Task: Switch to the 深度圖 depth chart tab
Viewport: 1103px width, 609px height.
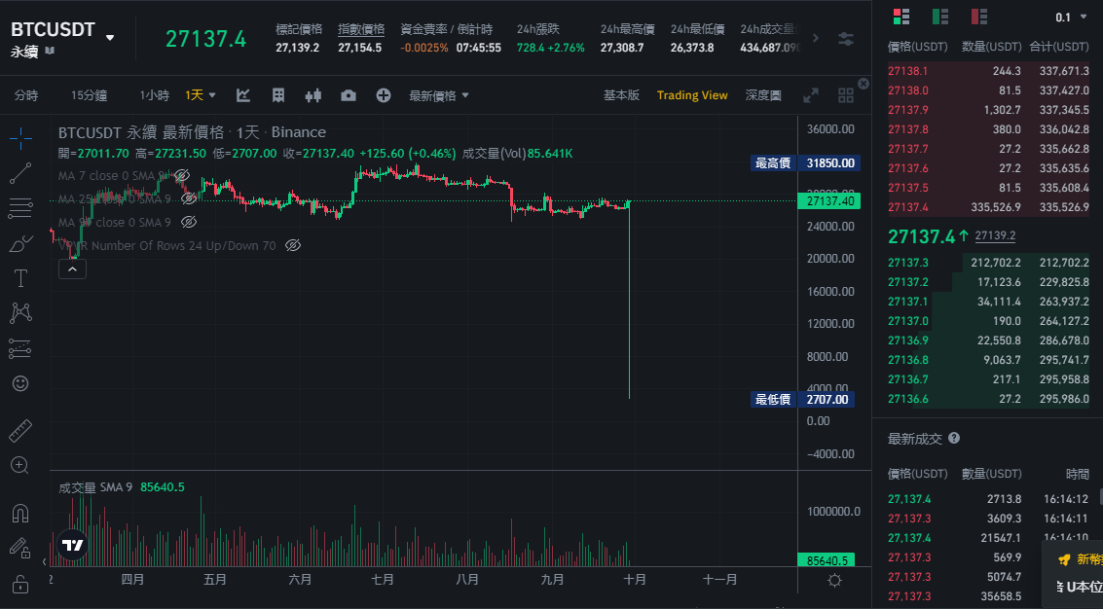Action: (763, 95)
